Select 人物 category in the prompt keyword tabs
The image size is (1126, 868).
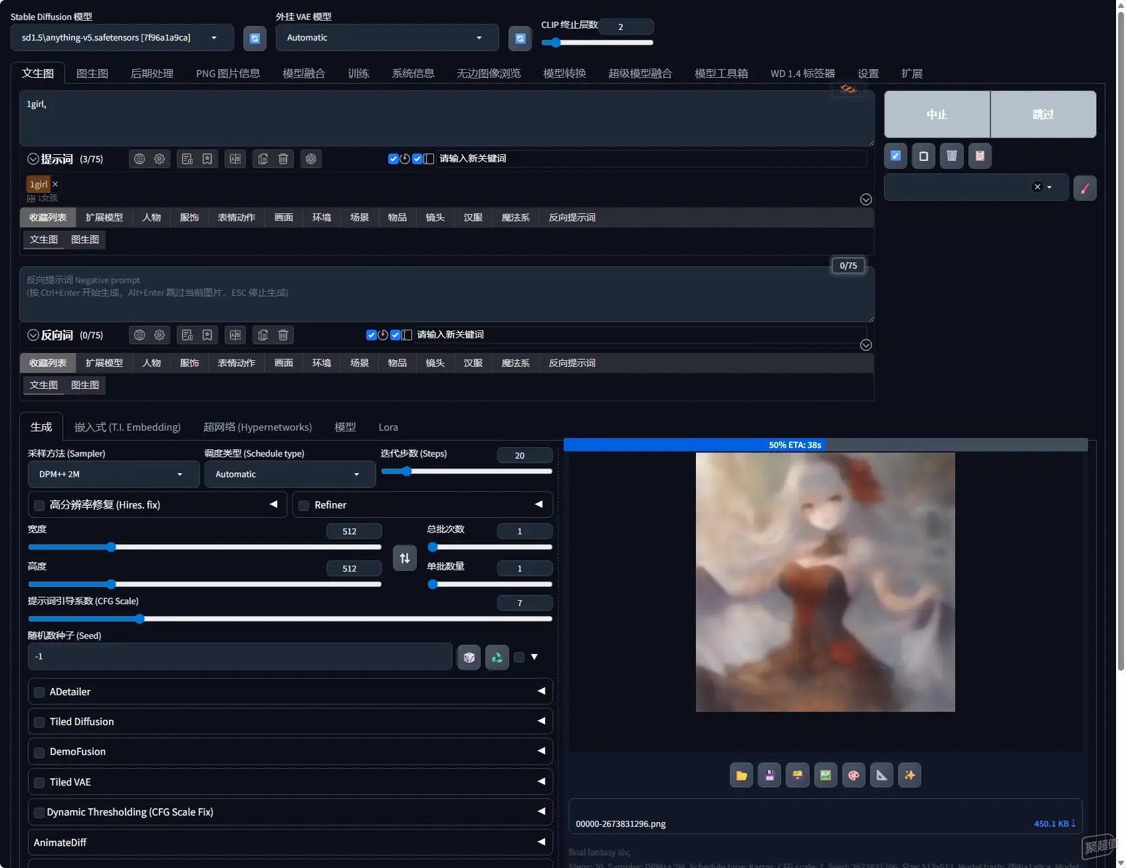click(152, 218)
